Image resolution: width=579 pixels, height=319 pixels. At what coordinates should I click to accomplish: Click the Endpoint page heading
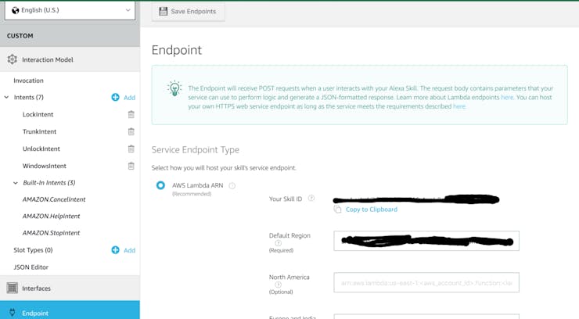pos(177,50)
